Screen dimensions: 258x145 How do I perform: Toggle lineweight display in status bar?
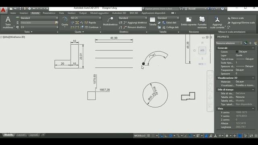click(198, 136)
